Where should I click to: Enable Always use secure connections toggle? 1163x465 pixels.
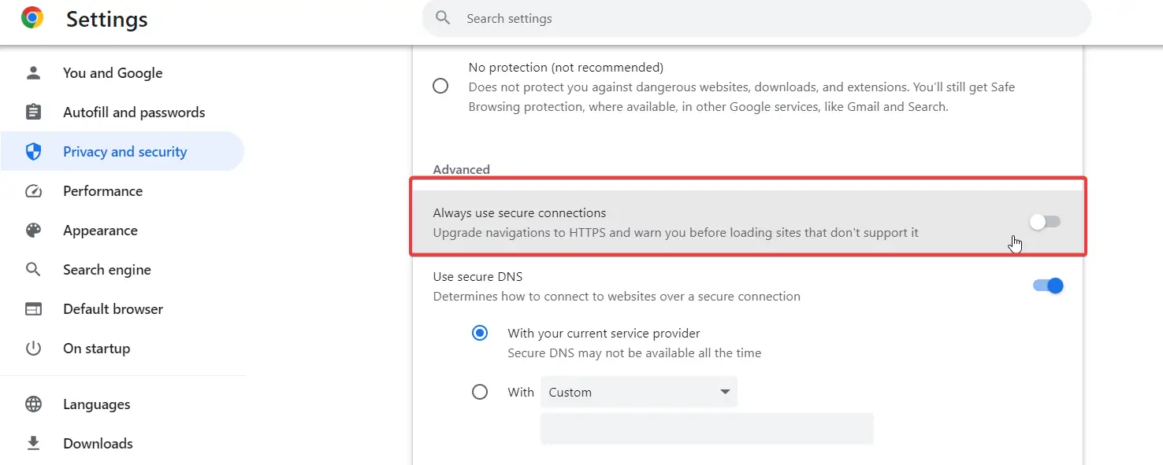coord(1045,222)
